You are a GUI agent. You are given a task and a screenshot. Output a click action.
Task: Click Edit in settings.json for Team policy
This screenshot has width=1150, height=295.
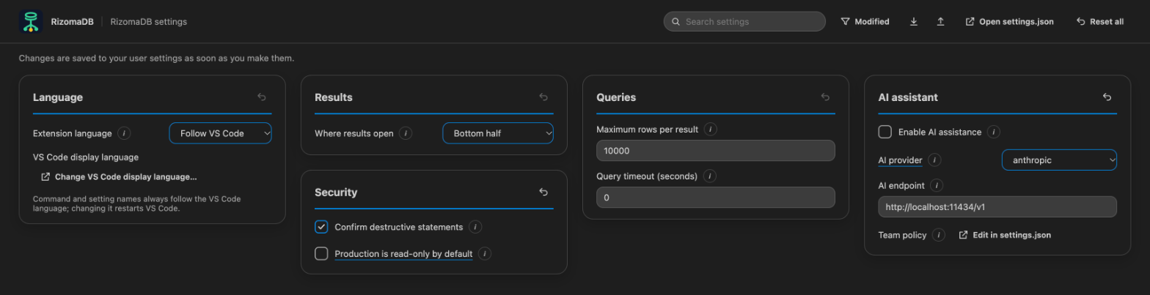pyautogui.click(x=1005, y=235)
